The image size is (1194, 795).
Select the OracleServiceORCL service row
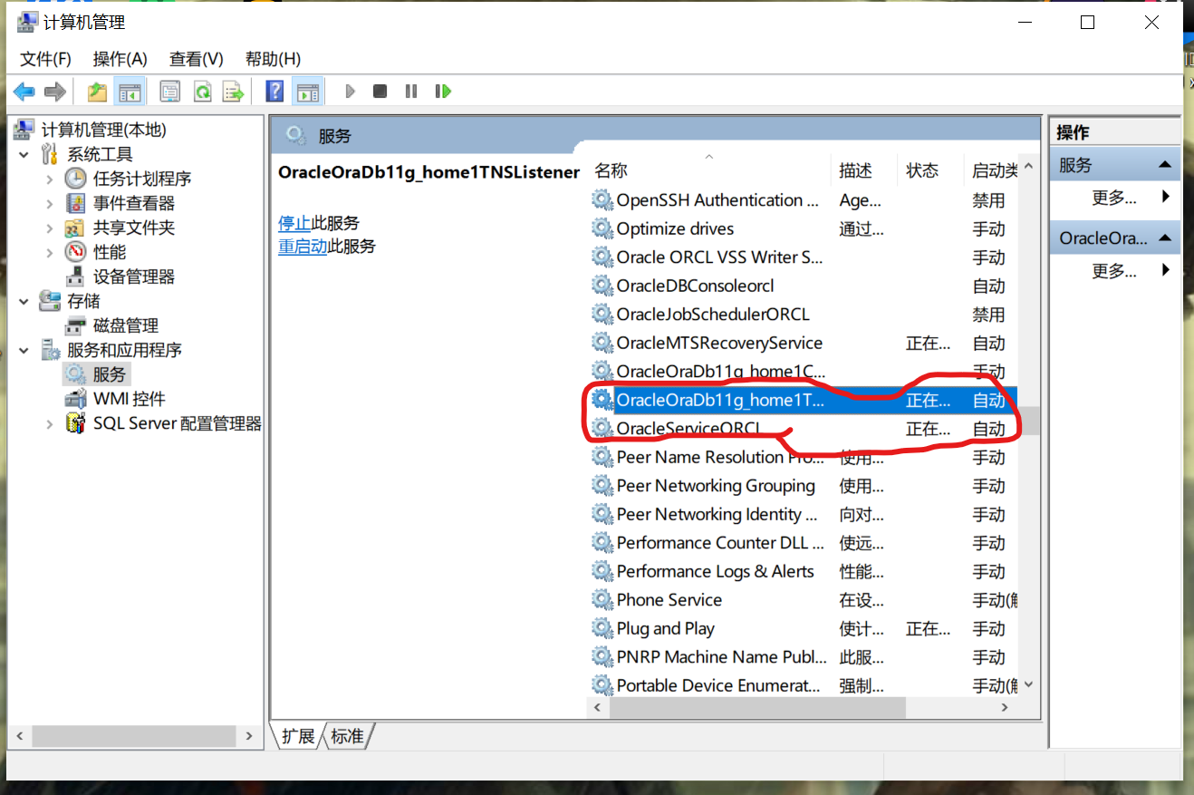pyautogui.click(x=804, y=429)
